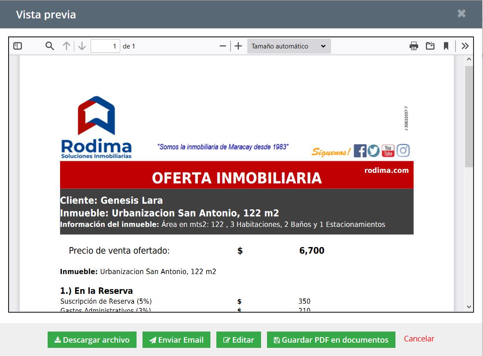This screenshot has height=356, width=483.
Task: Expand the PDF viewer tools menu chevrons
Action: tap(465, 46)
